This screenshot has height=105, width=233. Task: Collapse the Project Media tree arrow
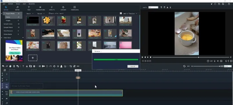pos(2,14)
